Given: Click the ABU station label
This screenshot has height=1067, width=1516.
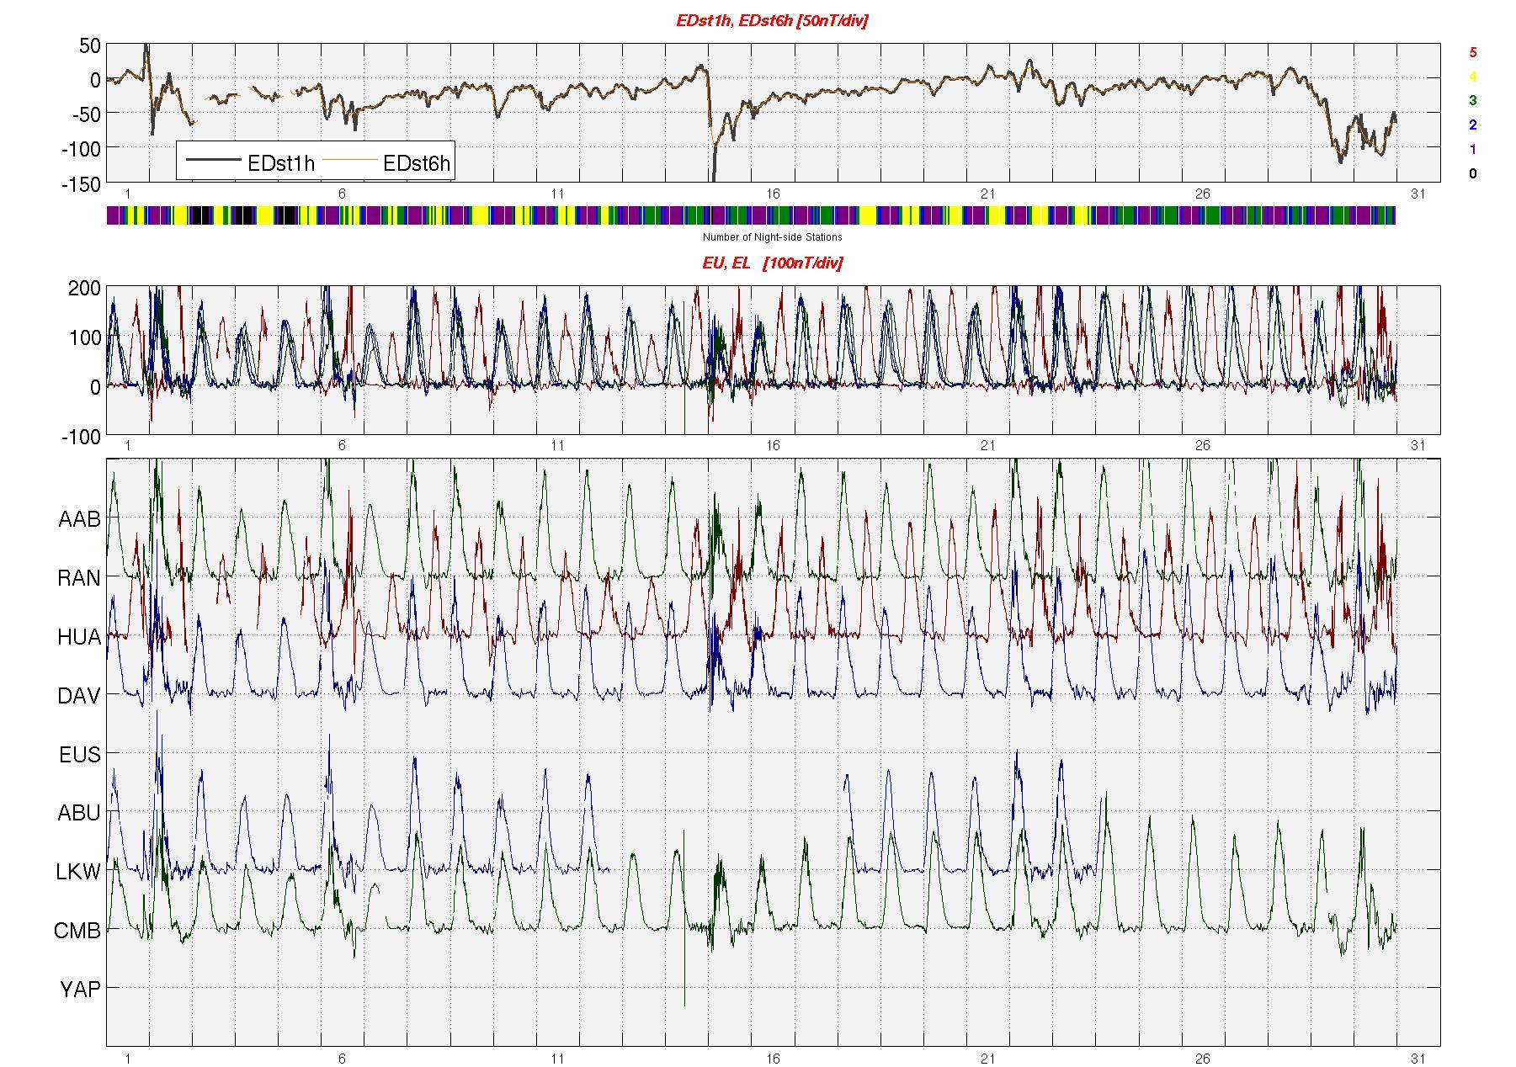Looking at the screenshot, I should point(79,814).
